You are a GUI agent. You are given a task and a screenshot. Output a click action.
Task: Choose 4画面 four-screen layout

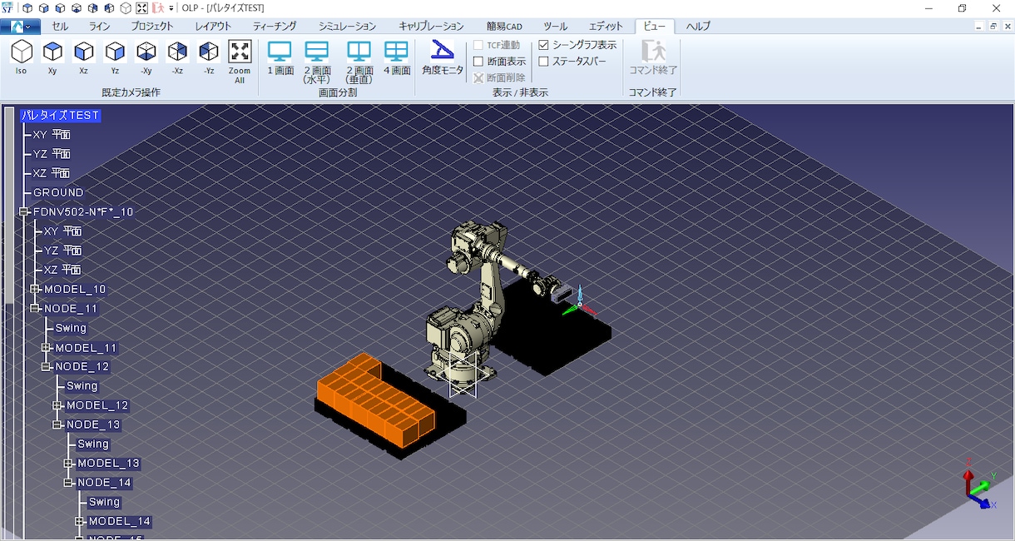397,58
